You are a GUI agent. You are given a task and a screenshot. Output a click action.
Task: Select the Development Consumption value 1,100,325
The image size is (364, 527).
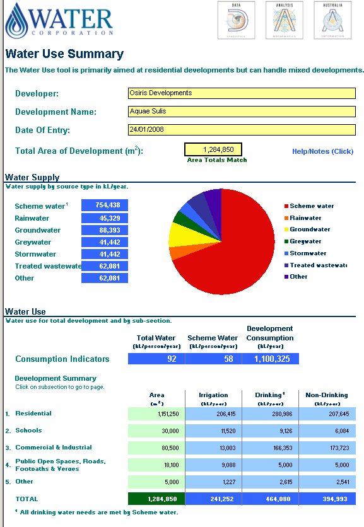click(271, 359)
